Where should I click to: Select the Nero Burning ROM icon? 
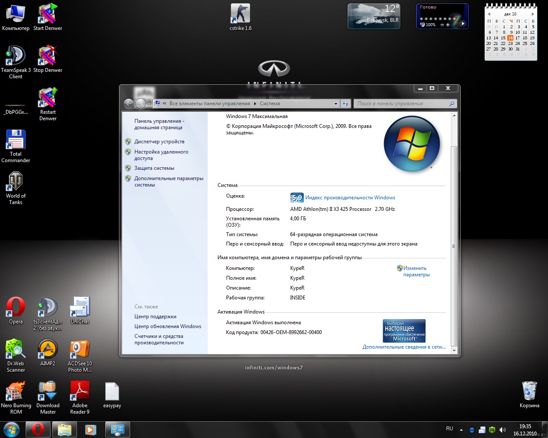tap(16, 397)
